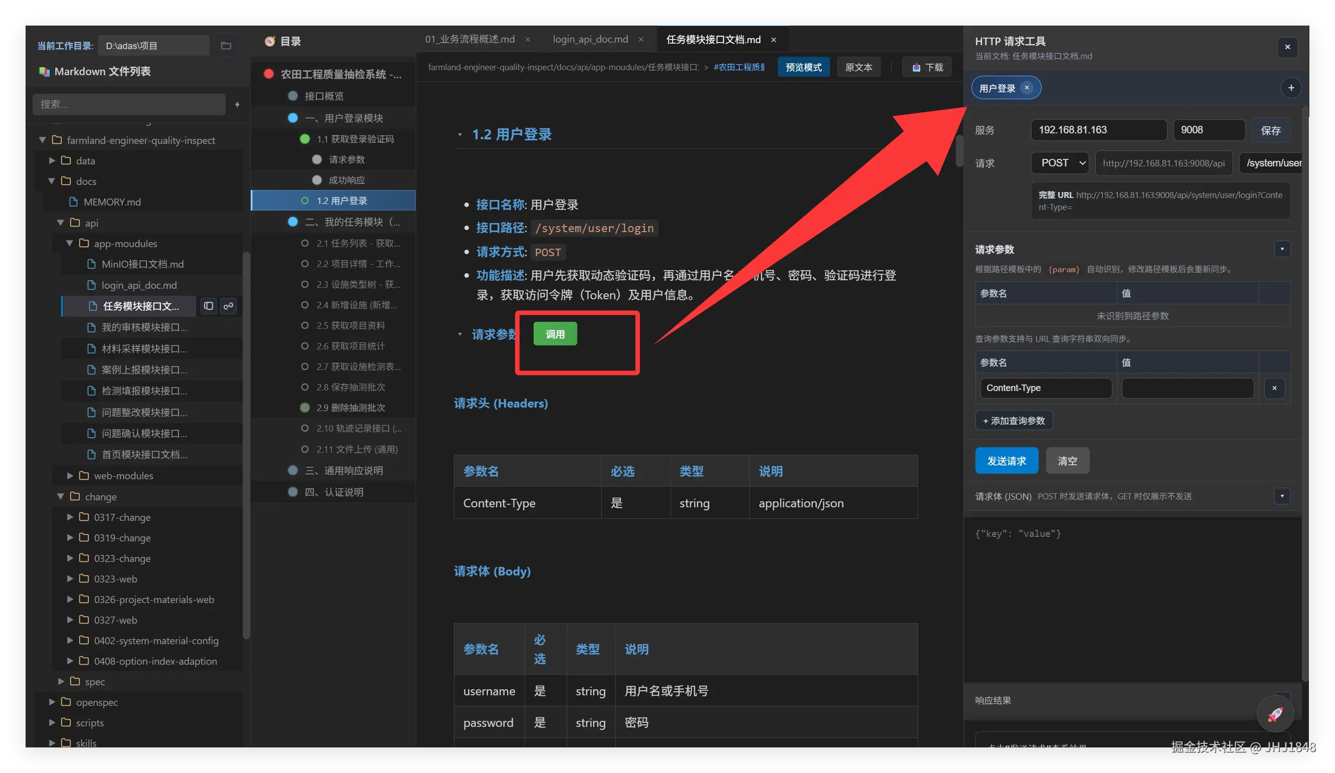
Task: Switch to raw text via 原文本 toggle
Action: coord(858,67)
